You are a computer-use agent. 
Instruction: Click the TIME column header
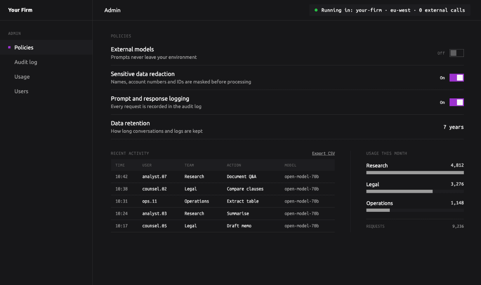point(120,165)
